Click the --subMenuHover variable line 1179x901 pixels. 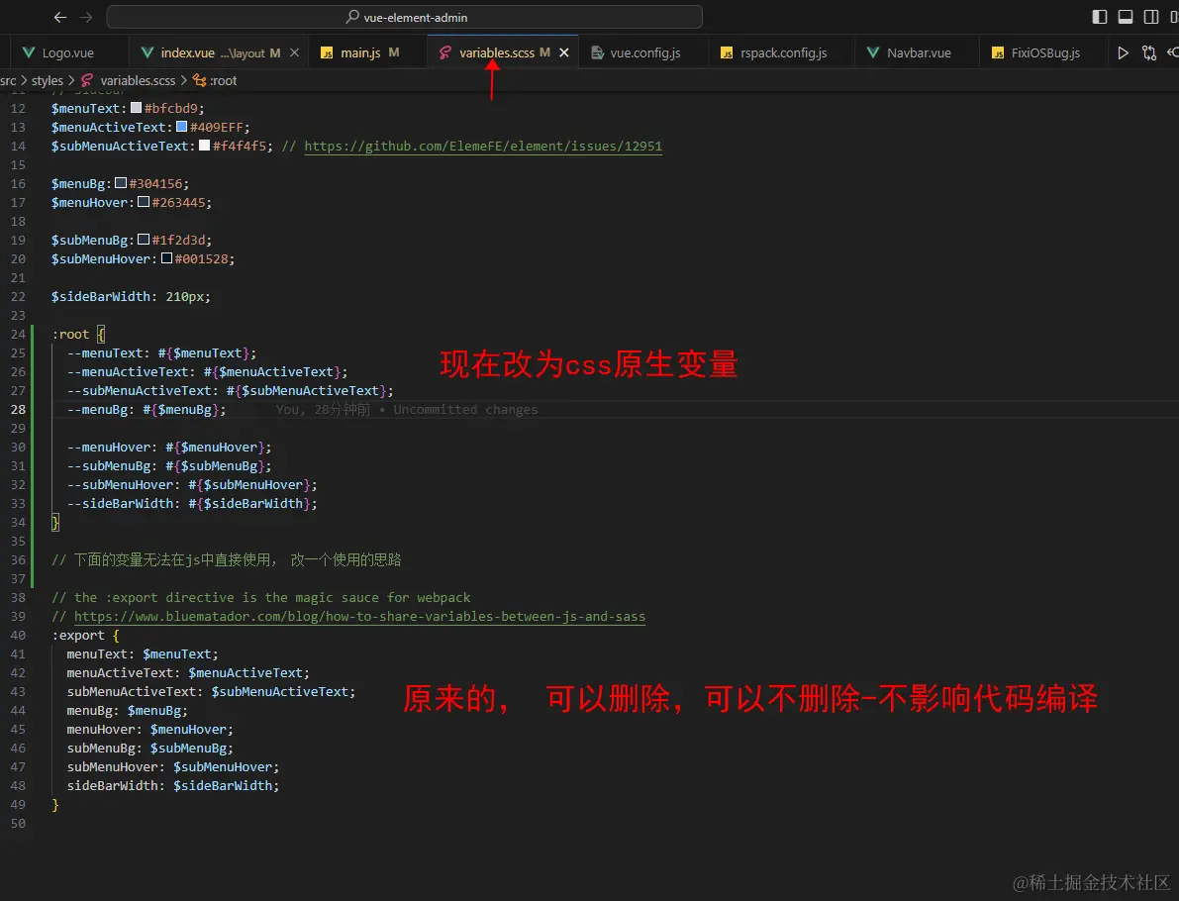[x=192, y=484]
